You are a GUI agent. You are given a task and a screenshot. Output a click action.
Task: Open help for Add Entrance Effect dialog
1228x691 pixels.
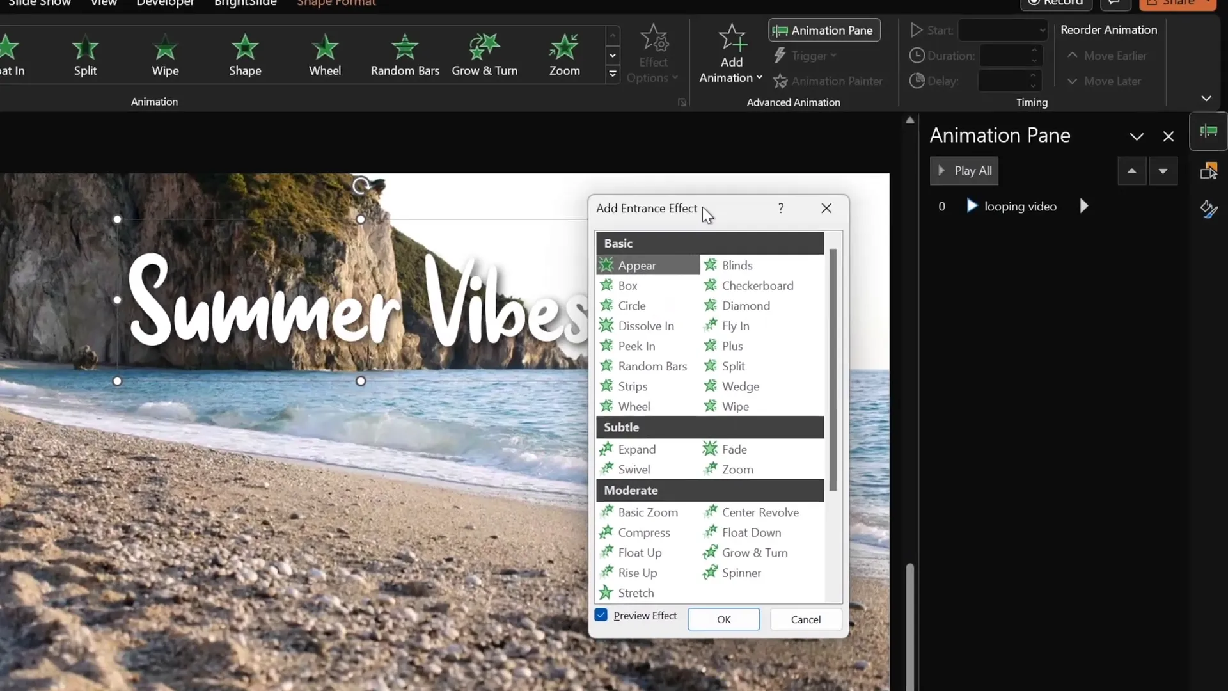pyautogui.click(x=781, y=208)
